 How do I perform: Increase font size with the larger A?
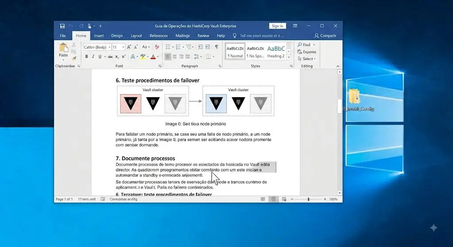click(x=129, y=47)
